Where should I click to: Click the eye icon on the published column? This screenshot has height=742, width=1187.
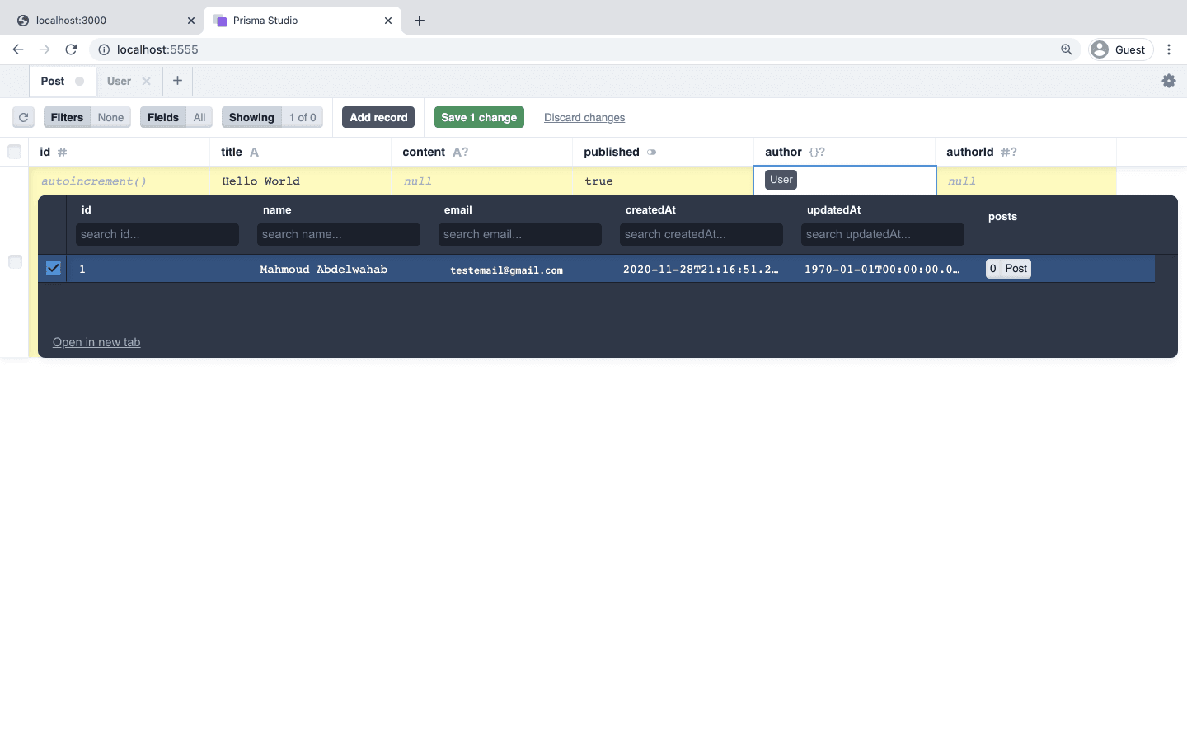point(651,152)
